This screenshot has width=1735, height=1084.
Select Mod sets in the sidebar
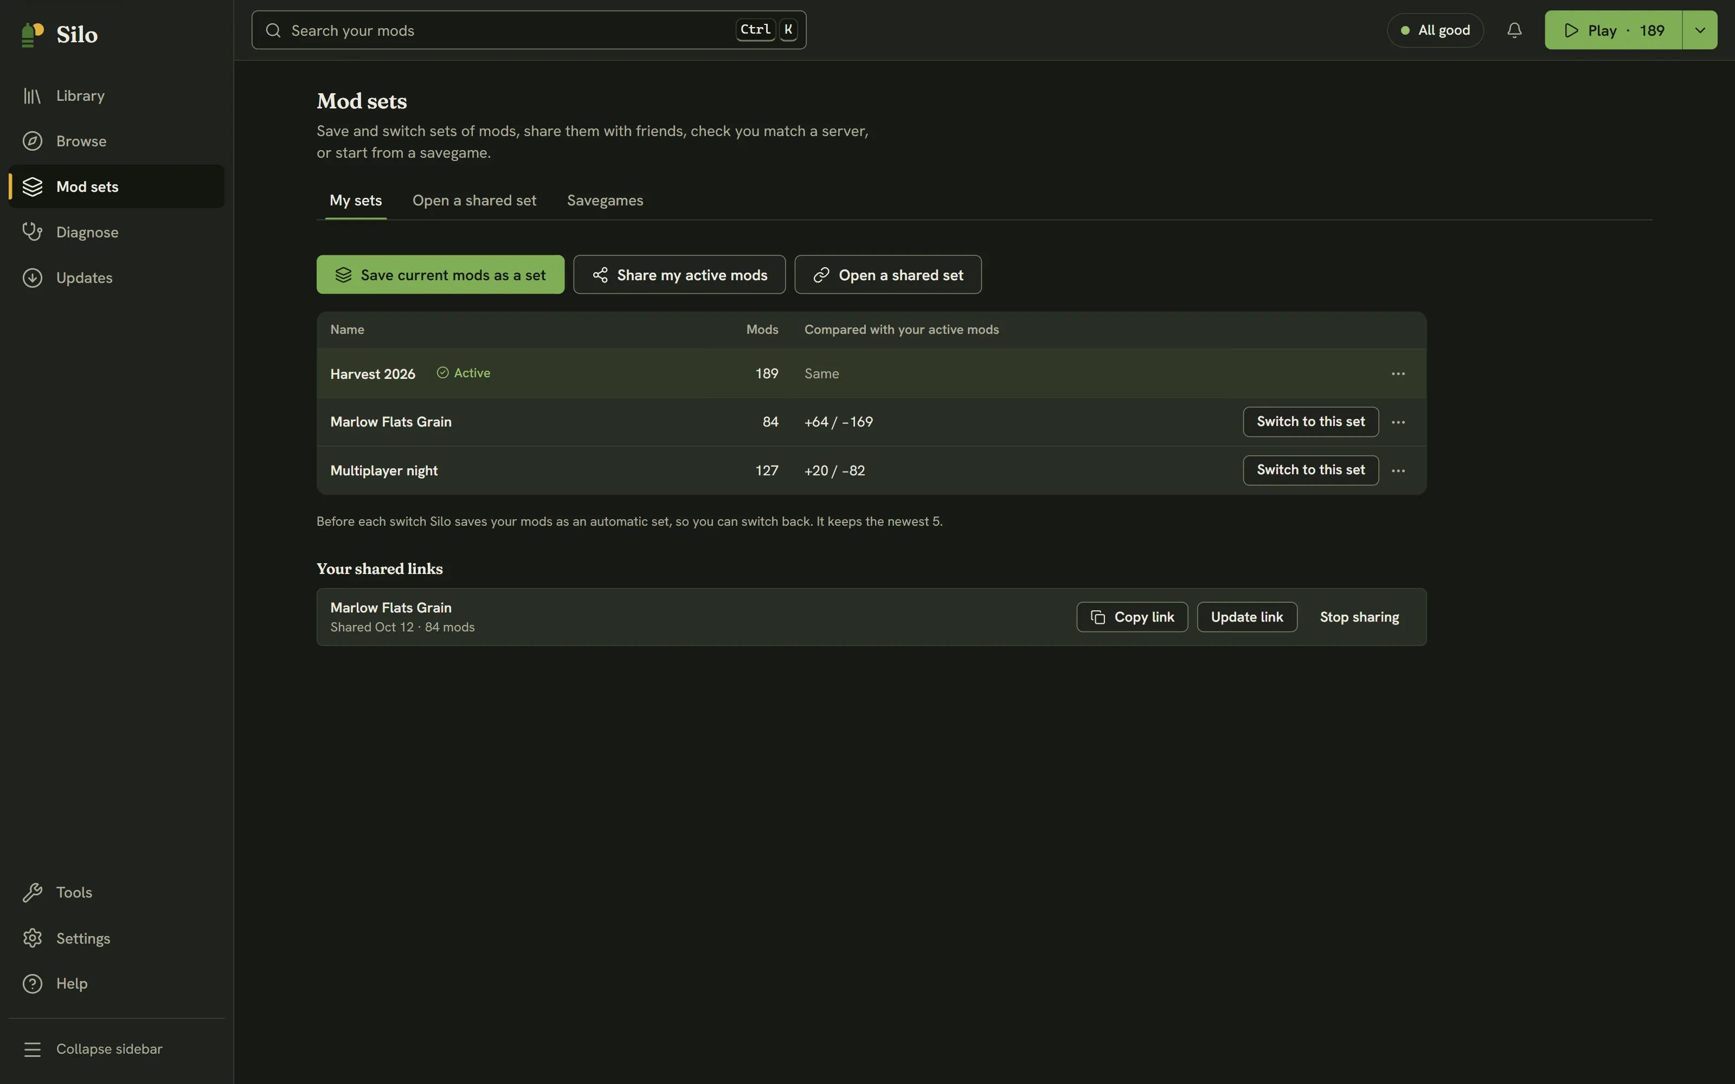116,186
